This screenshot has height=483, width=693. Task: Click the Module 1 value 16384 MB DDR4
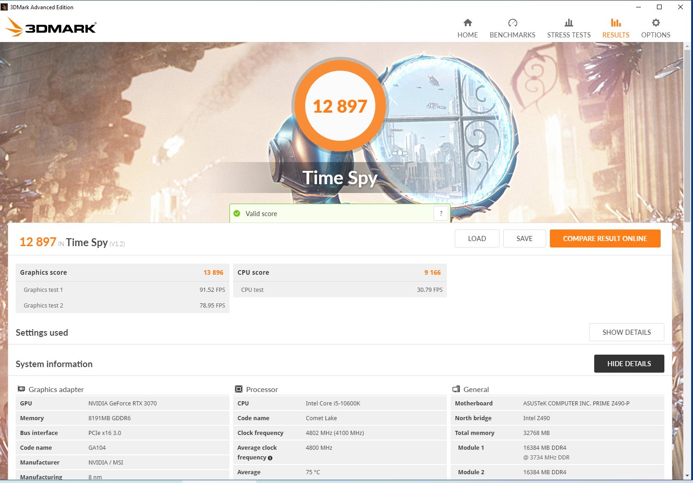(545, 447)
